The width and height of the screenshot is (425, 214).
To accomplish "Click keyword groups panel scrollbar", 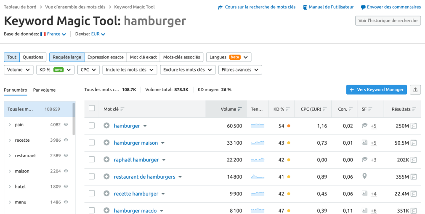I will 74,119.
